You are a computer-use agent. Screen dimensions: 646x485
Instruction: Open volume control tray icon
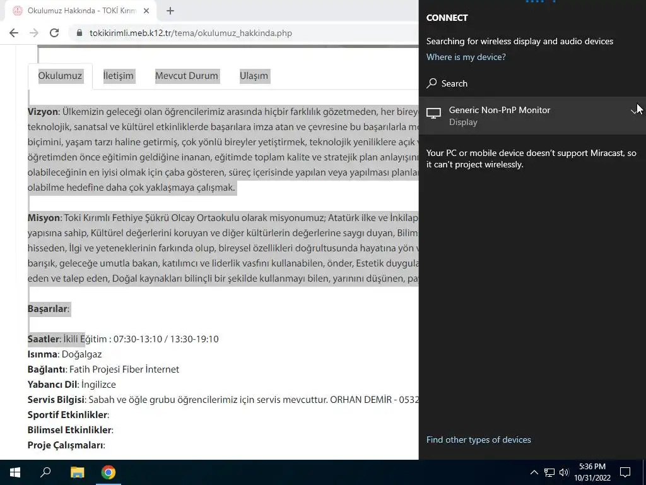click(x=564, y=472)
